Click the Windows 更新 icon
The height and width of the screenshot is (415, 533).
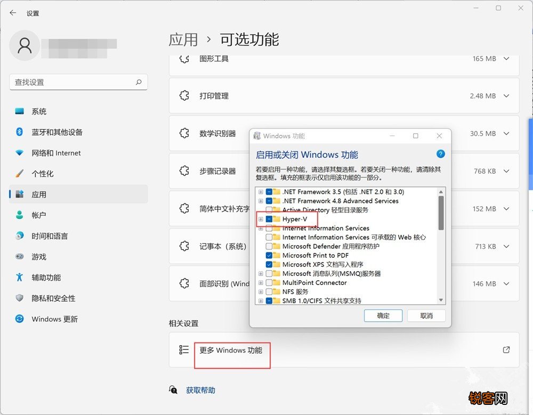[x=20, y=319]
